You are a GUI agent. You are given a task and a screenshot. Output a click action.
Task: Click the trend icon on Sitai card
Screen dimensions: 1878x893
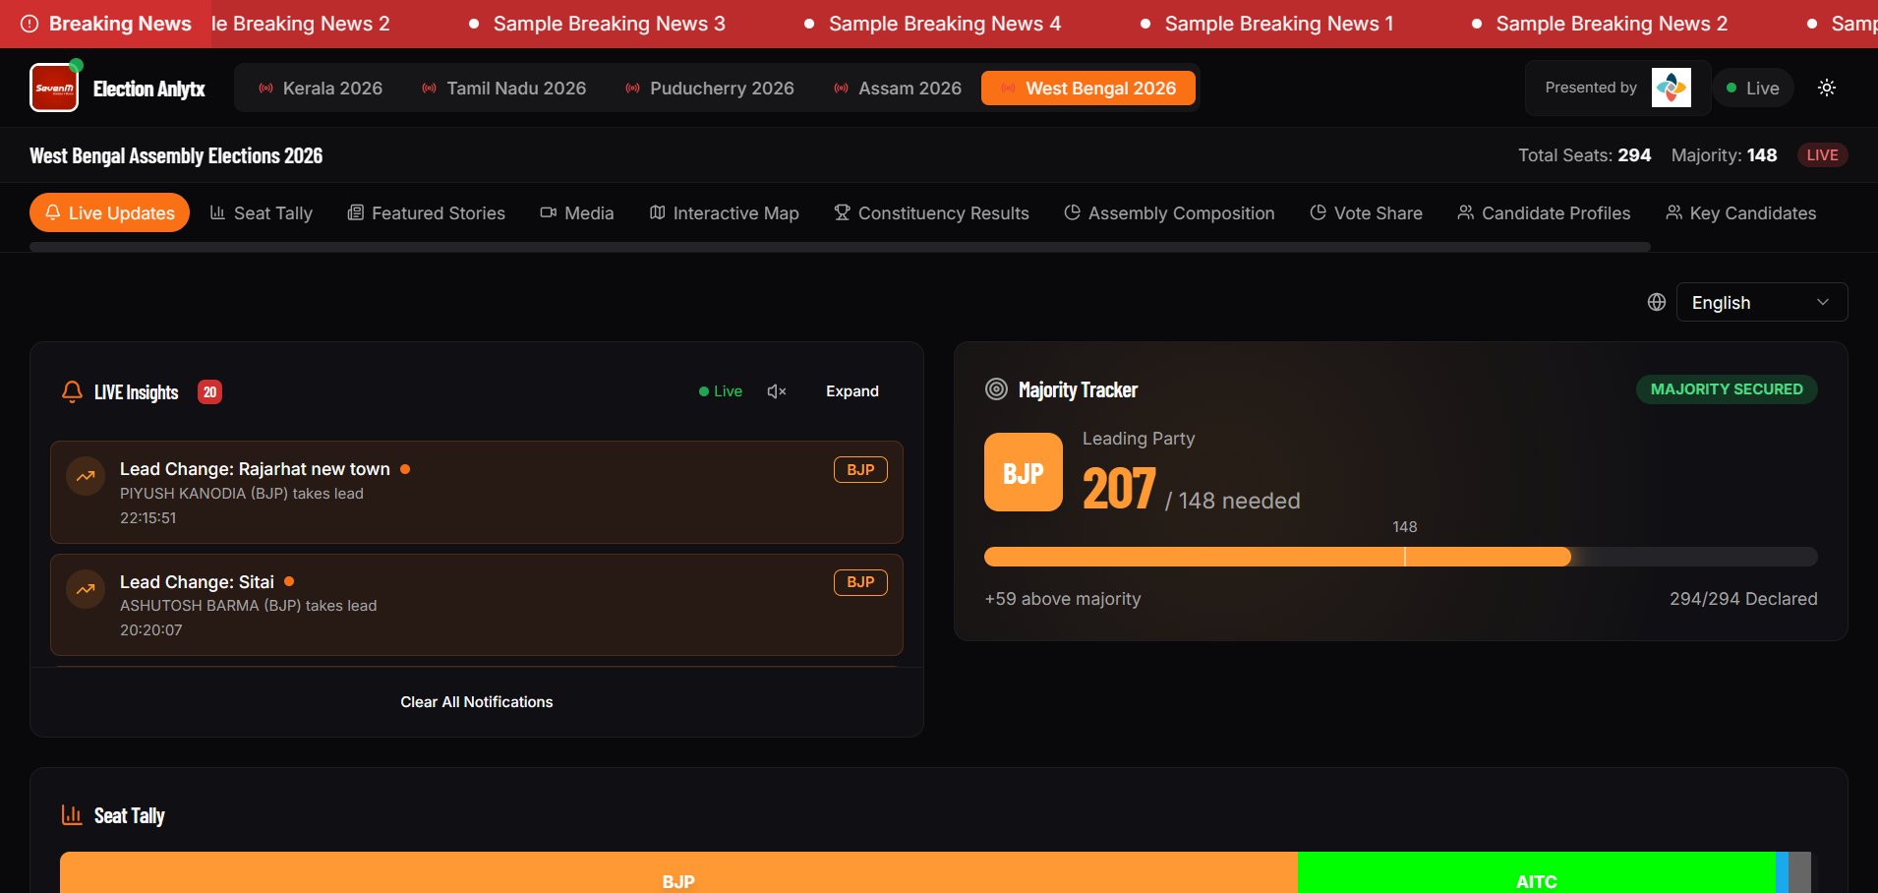(x=86, y=589)
